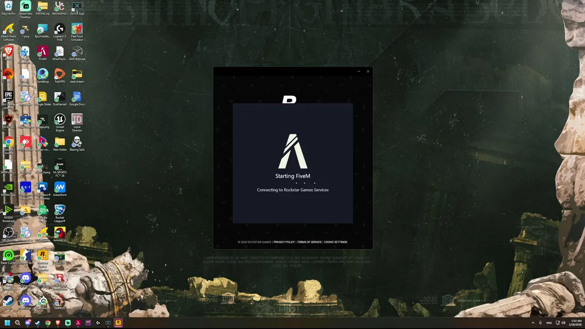The image size is (585, 329).
Task: Open the taskbar search icon
Action: (x=17, y=323)
